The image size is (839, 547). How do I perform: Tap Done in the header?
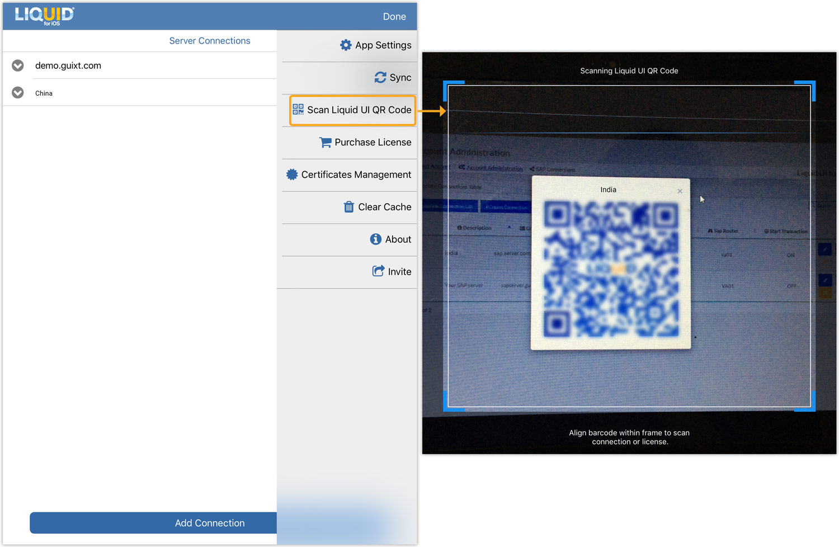[x=394, y=17]
